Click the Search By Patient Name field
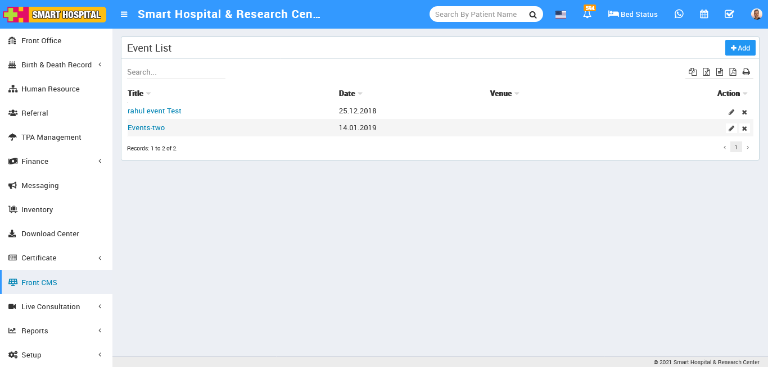 [x=478, y=15]
